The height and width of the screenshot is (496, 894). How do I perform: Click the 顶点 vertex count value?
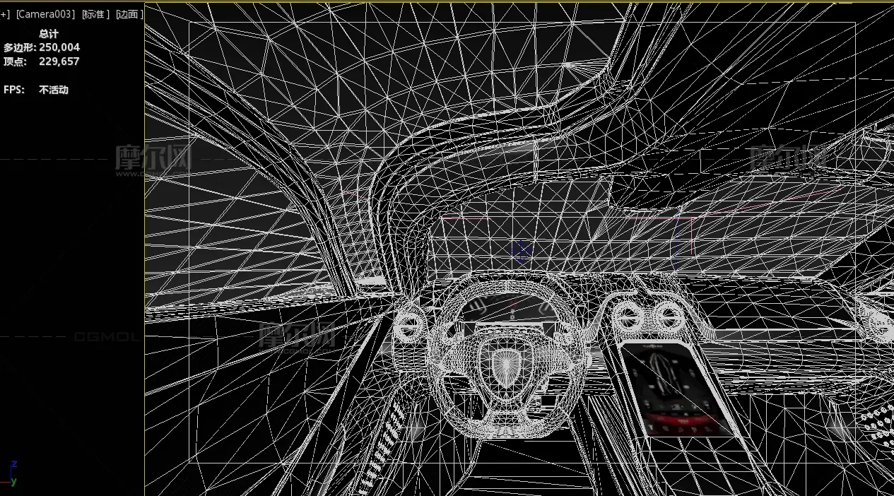(59, 61)
